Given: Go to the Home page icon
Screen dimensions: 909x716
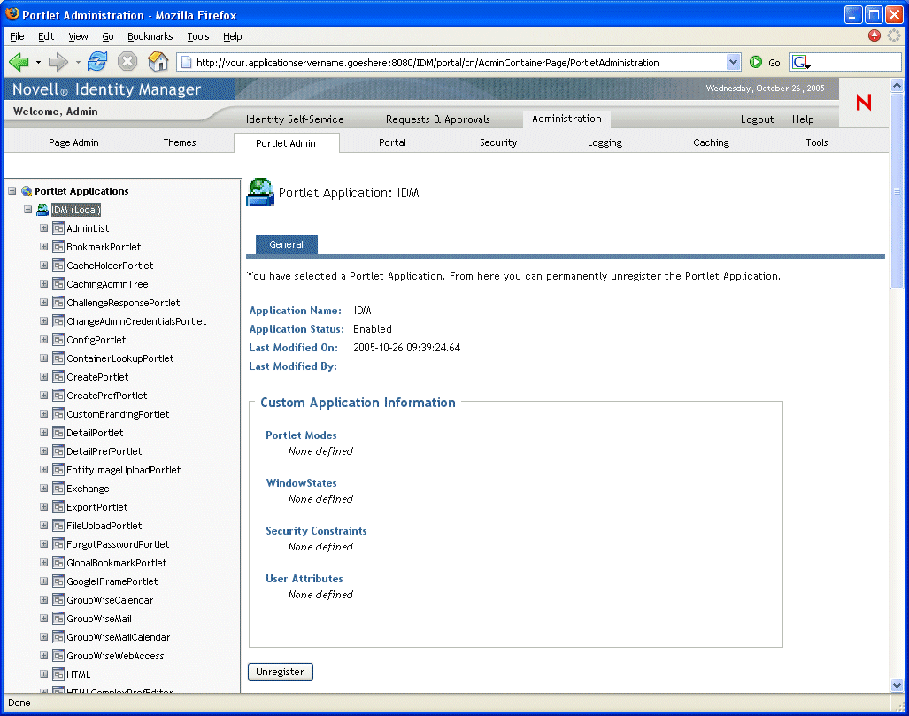Looking at the screenshot, I should 158,61.
